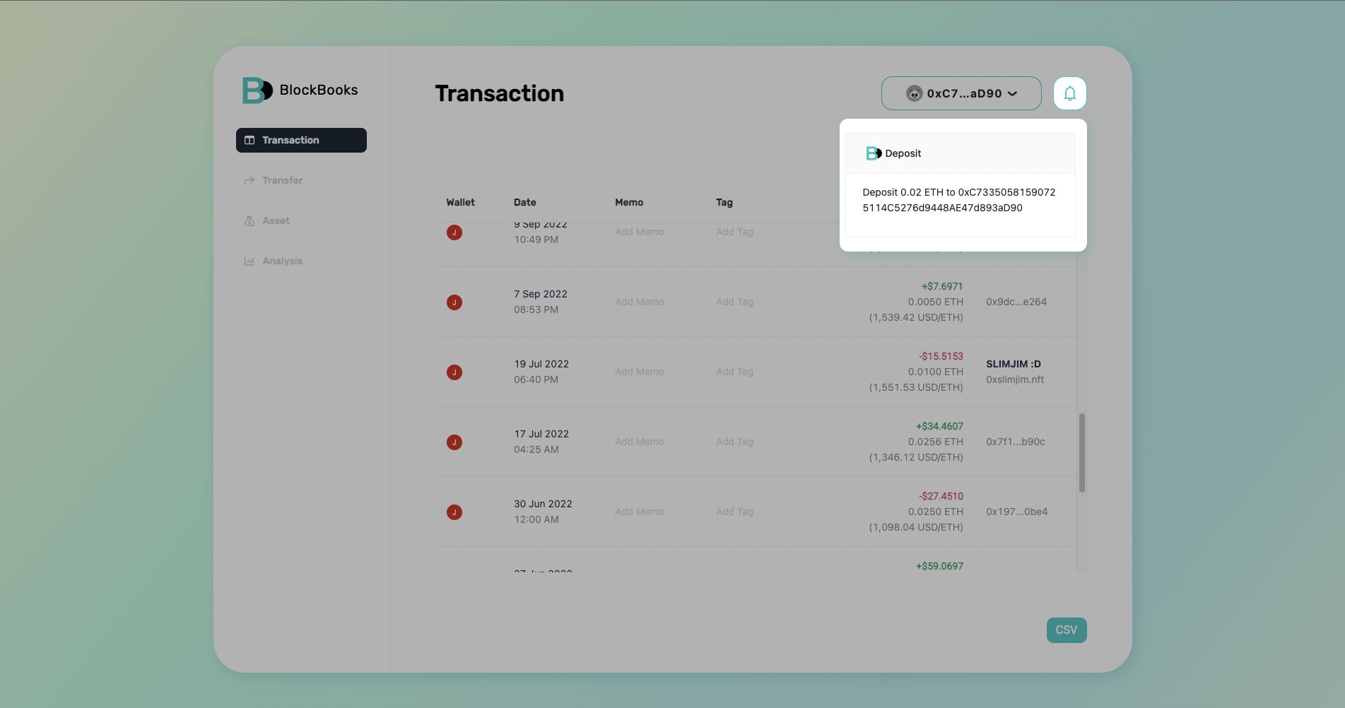The image size is (1345, 708).
Task: Click the +$7.6971 amount
Action: [942, 286]
